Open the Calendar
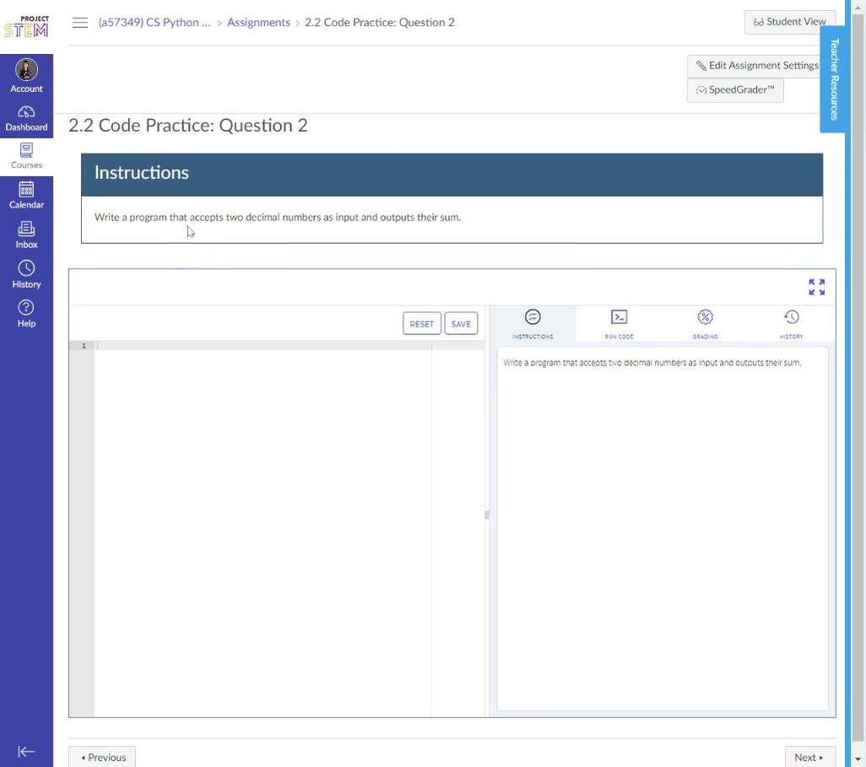This screenshot has height=767, width=866. (26, 196)
